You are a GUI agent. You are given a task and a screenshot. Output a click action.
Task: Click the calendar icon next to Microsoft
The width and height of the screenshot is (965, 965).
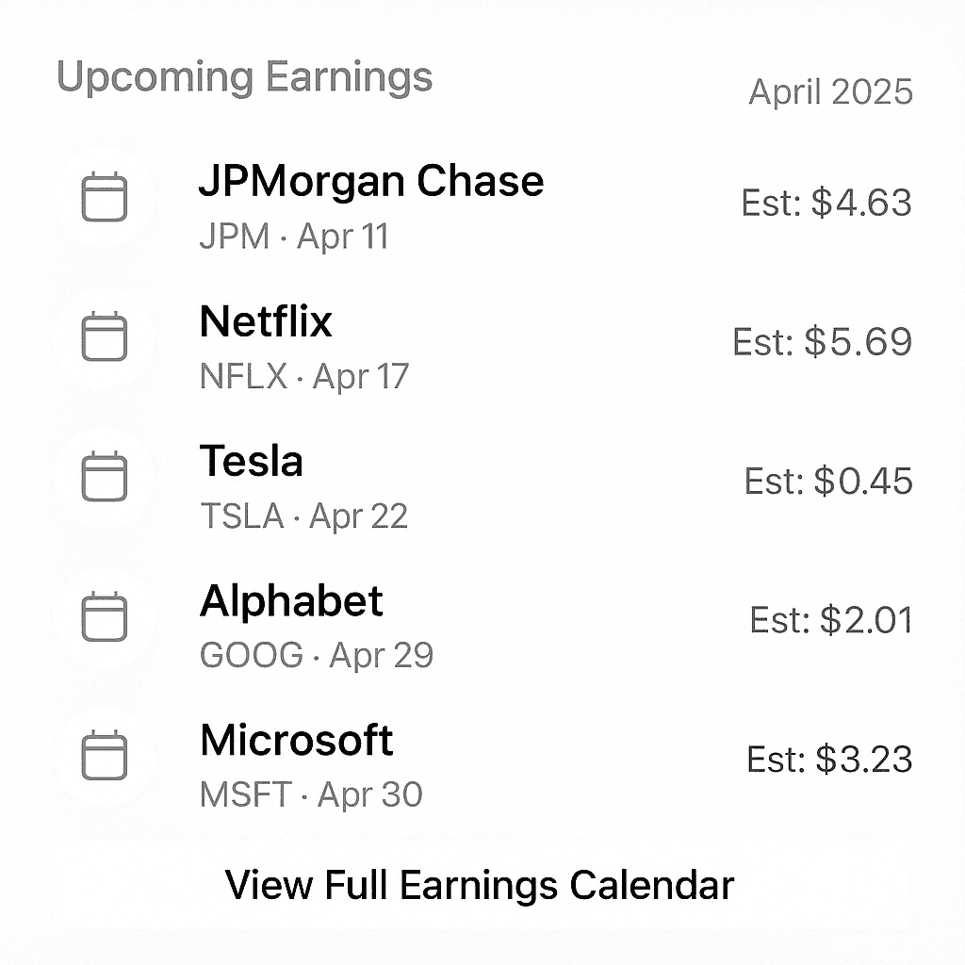click(x=104, y=755)
